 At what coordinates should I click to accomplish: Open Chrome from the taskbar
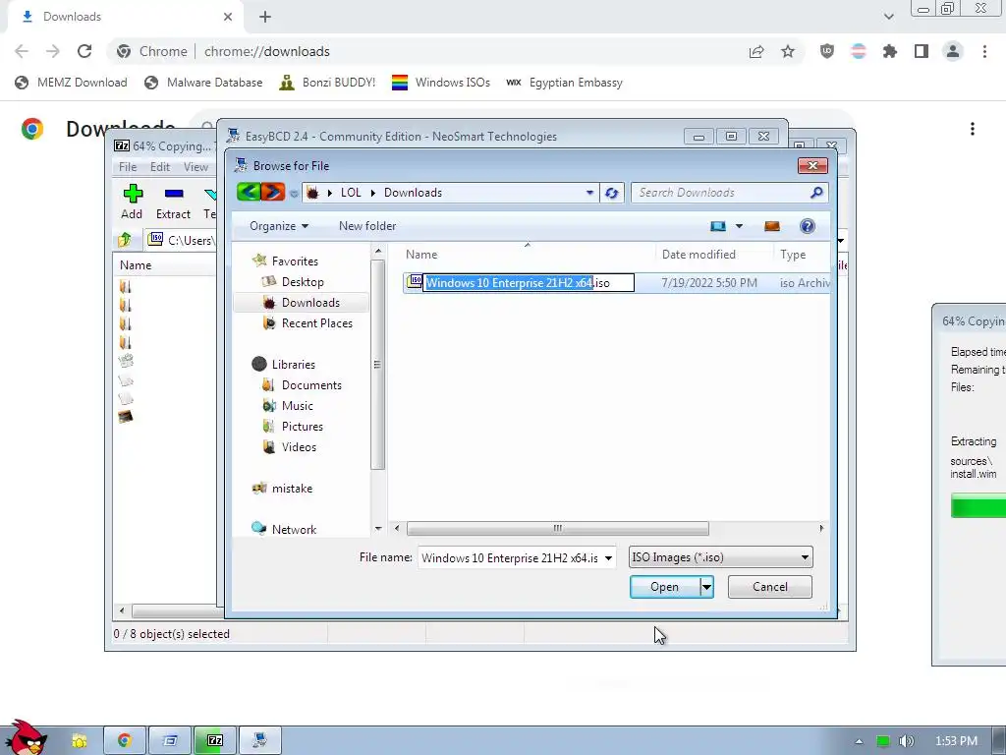pos(125,741)
